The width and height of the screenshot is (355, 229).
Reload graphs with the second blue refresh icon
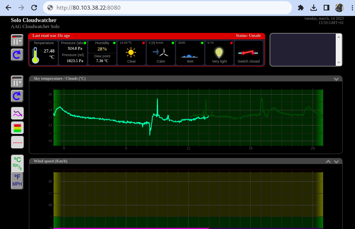point(17,96)
